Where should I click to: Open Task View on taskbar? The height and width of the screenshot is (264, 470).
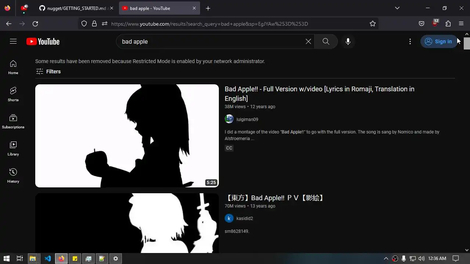[x=20, y=258]
